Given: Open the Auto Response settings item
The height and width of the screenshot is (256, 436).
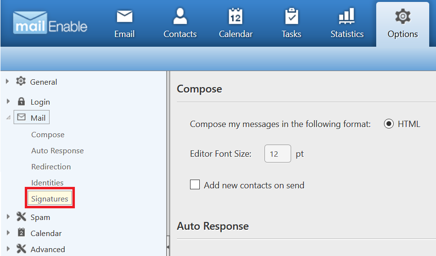Looking at the screenshot, I should tap(57, 151).
